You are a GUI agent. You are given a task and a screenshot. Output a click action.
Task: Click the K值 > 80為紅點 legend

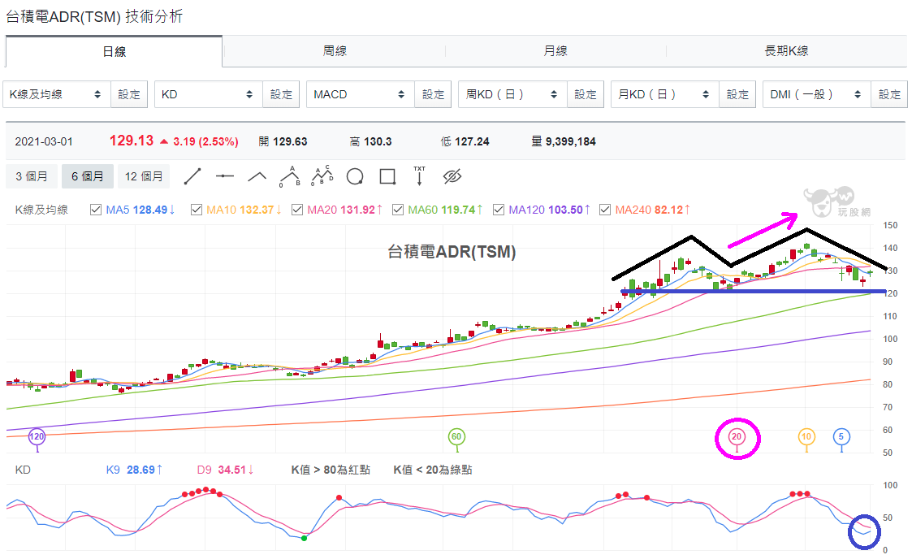click(x=331, y=470)
